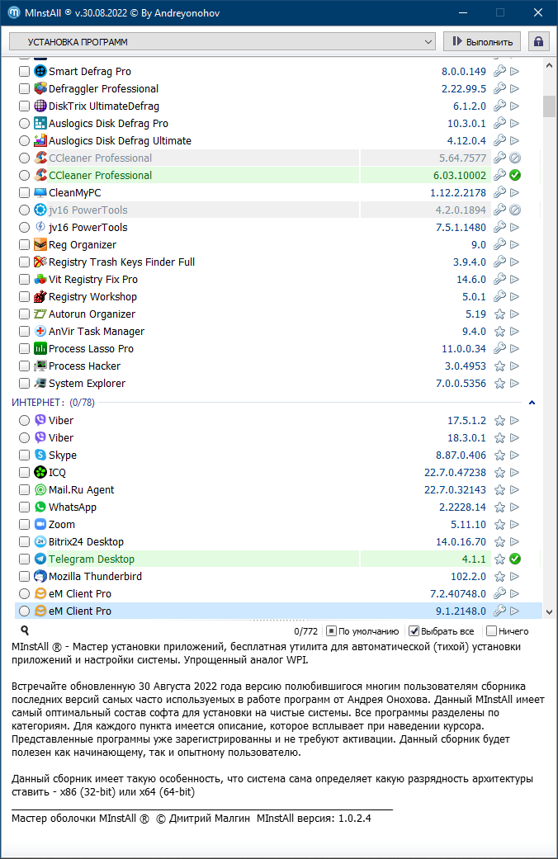Open the 'УСТАНОВКА ПРОГРАММ' dropdown
The height and width of the screenshot is (859, 558).
pyautogui.click(x=222, y=41)
